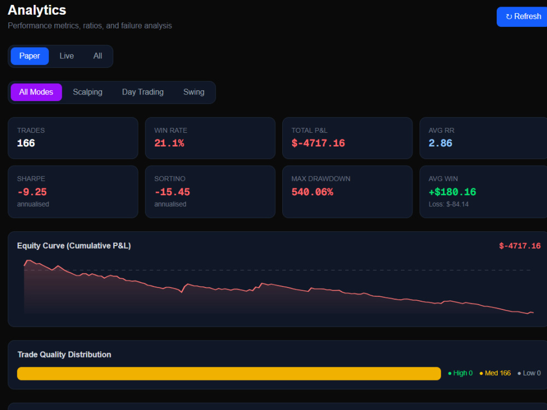Click the WIN RATE card label

coord(171,131)
